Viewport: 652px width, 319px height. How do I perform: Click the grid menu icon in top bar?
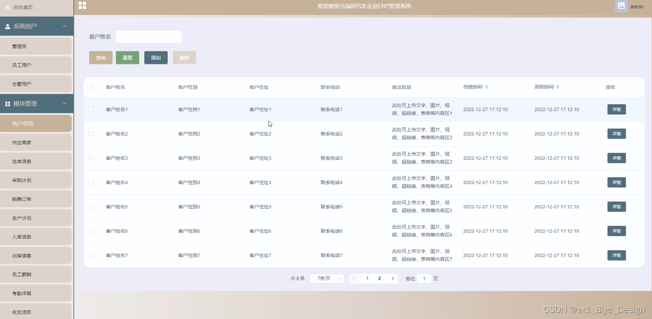[82, 6]
